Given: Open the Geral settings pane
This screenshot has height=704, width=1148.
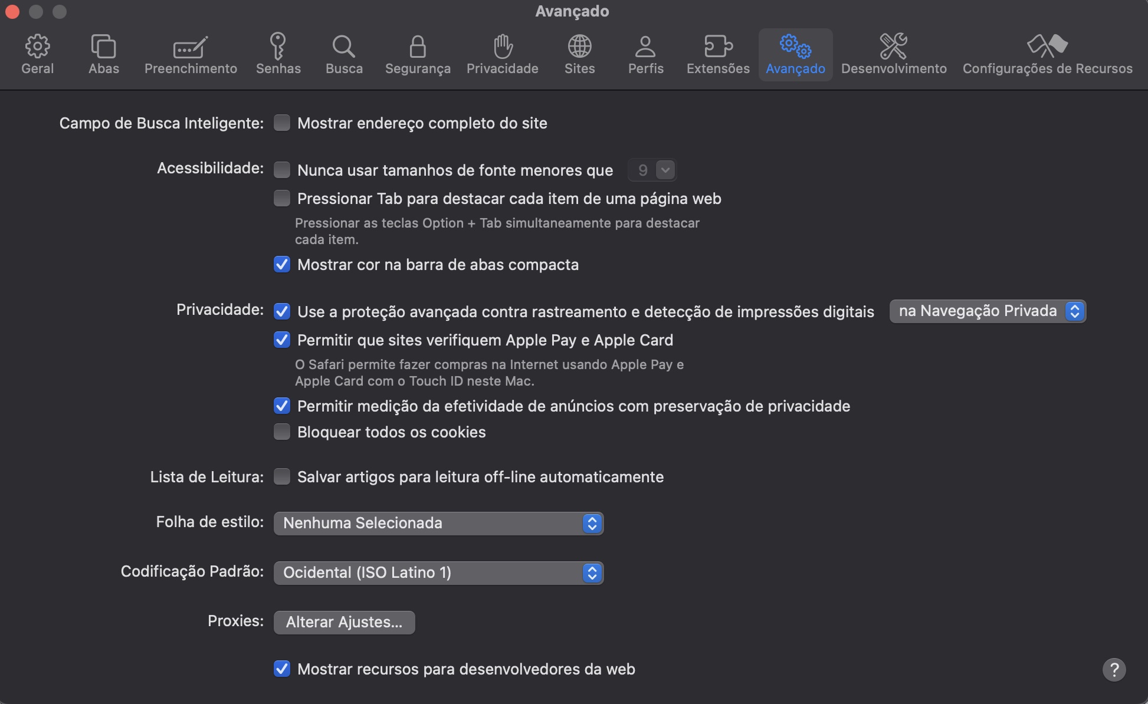Looking at the screenshot, I should [x=37, y=54].
